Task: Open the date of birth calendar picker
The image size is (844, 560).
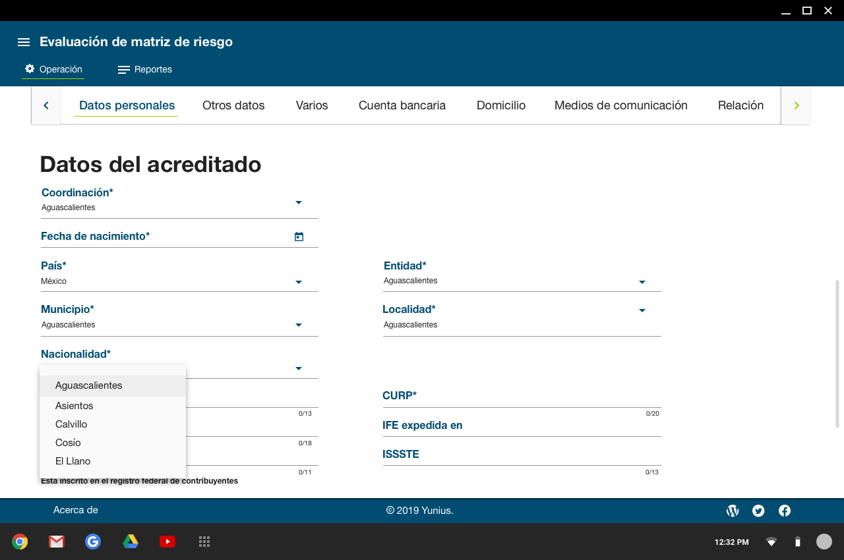Action: pyautogui.click(x=299, y=237)
